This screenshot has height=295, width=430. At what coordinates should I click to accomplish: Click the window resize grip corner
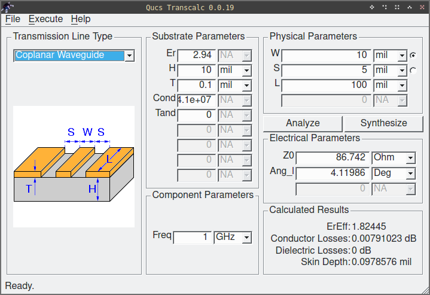click(425, 290)
